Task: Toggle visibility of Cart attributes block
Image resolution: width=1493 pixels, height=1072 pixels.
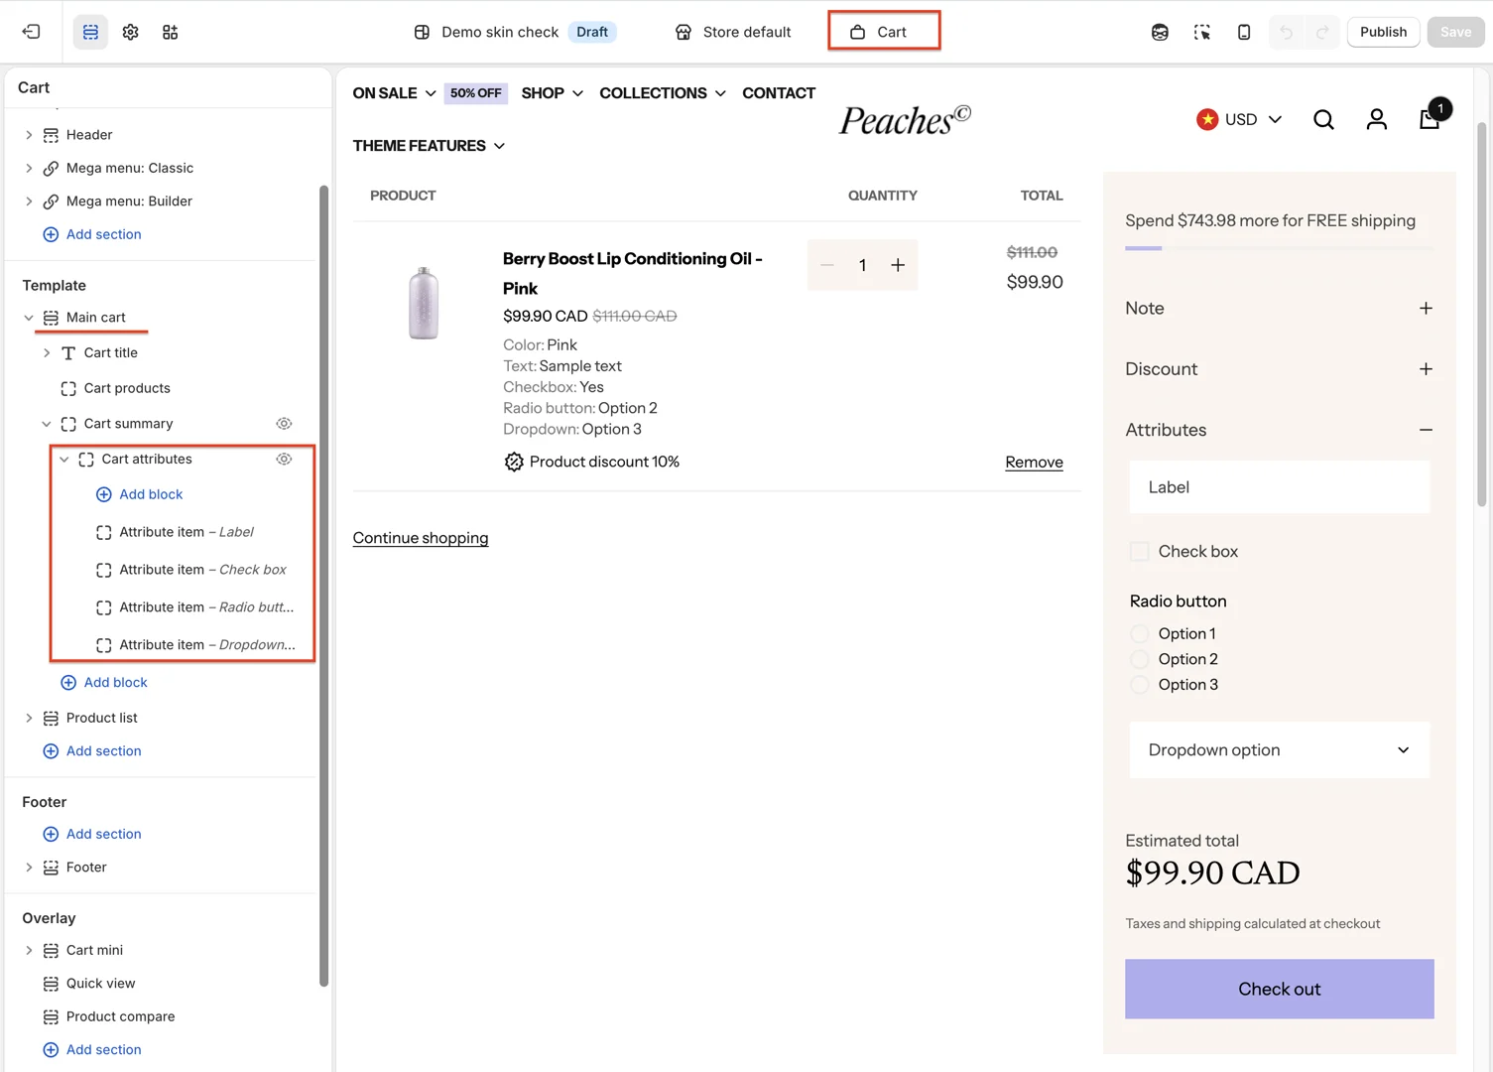Action: point(284,460)
